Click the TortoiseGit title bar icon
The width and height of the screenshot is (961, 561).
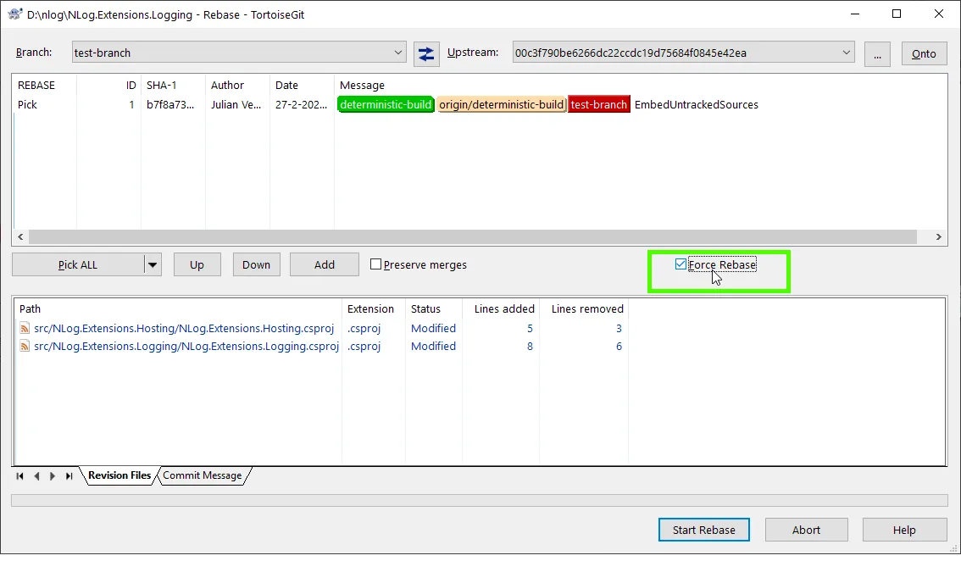pyautogui.click(x=14, y=14)
